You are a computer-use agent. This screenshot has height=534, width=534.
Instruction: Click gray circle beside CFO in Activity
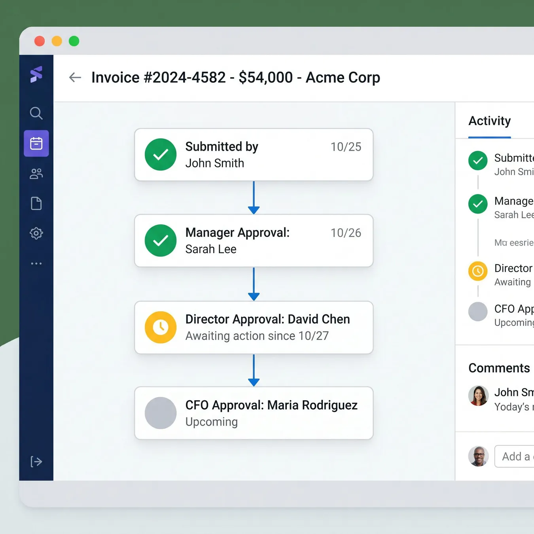478,312
